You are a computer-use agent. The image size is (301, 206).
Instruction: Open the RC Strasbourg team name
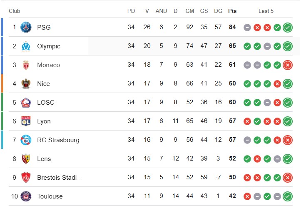(58, 140)
